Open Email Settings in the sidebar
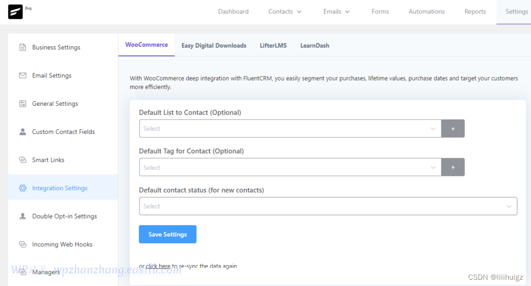The height and width of the screenshot is (286, 531). (x=63, y=76)
